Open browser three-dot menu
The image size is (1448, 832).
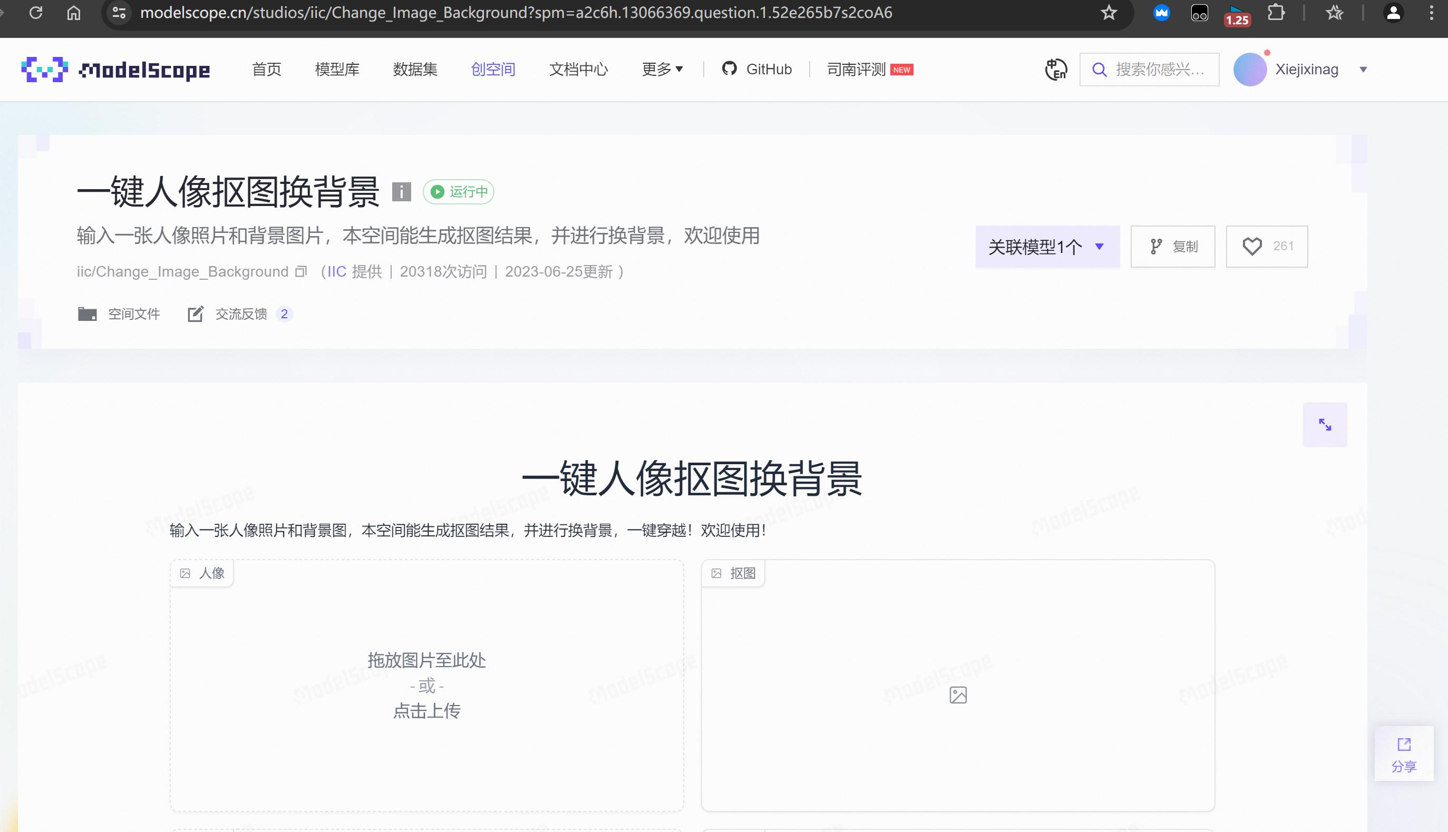(x=1432, y=13)
